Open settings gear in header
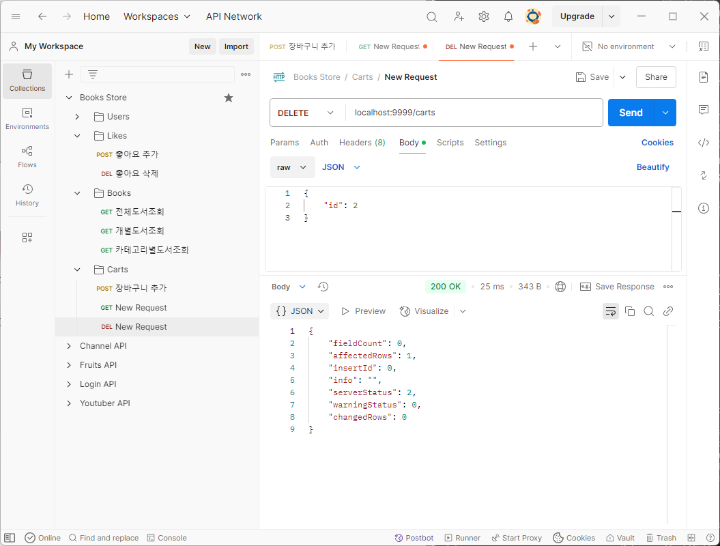This screenshot has height=546, width=720. coord(483,16)
